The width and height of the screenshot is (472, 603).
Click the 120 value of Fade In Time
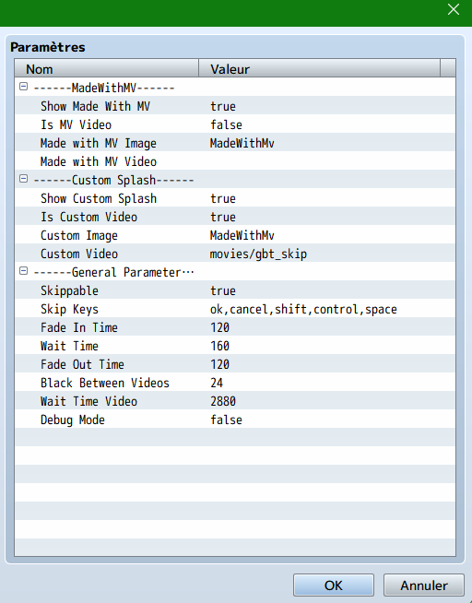pos(219,327)
